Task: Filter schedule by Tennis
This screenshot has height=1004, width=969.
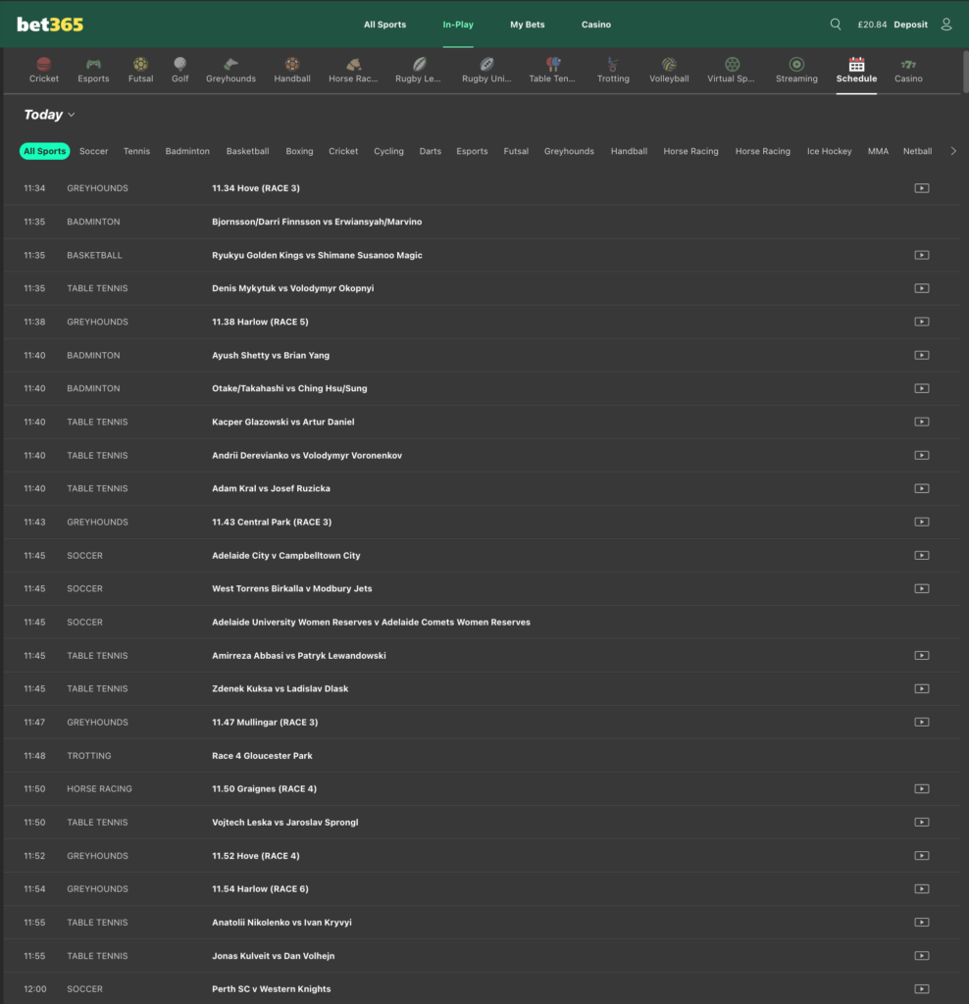Action: (x=136, y=151)
